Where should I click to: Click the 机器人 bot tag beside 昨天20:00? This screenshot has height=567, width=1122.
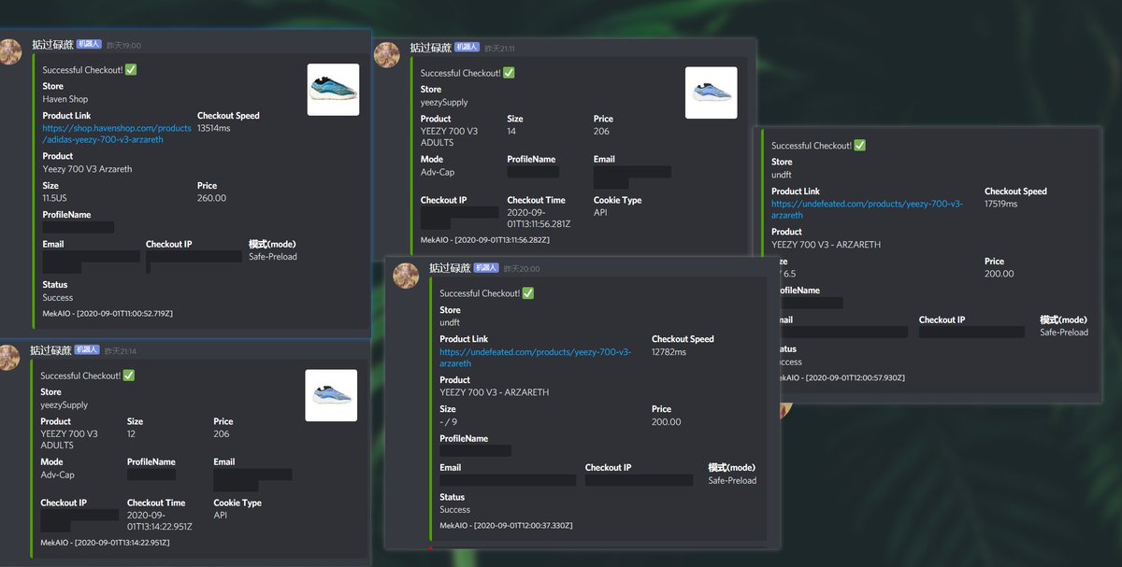(486, 267)
